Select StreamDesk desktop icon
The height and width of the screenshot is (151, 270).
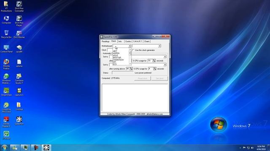(x=6, y=92)
